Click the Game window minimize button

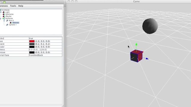click(x=73, y=1)
